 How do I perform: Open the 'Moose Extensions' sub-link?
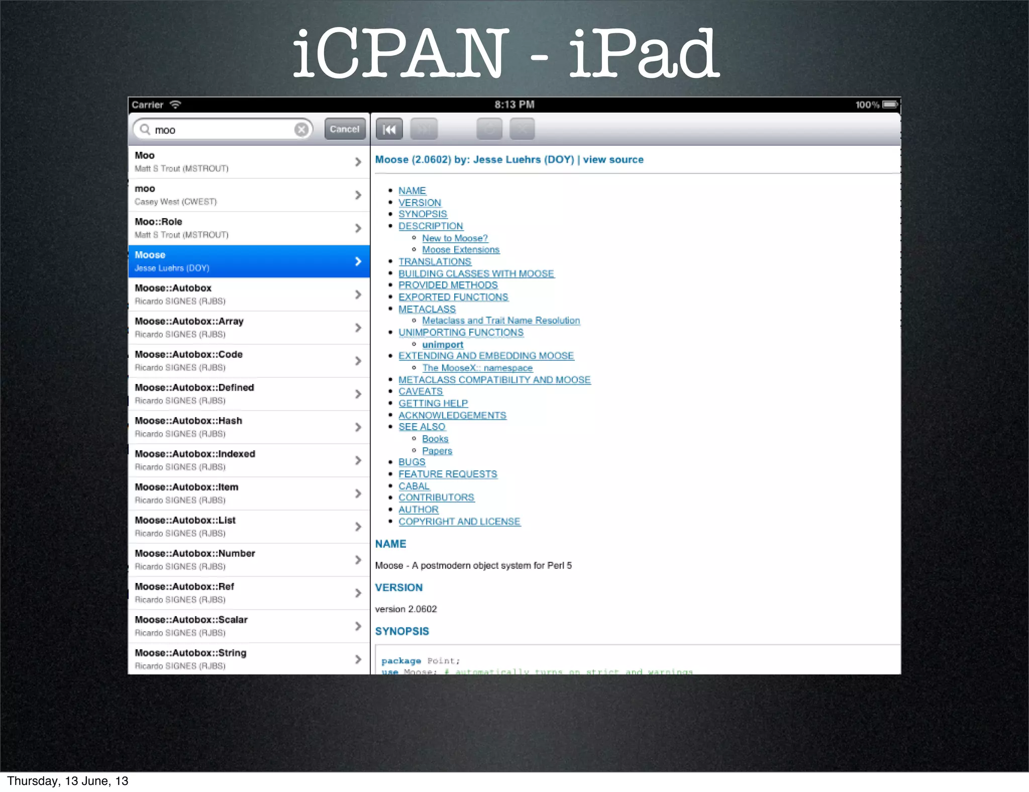[461, 250]
